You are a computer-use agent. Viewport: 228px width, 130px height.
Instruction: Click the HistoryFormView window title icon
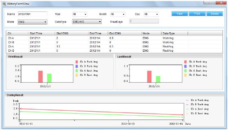pos(4,4)
